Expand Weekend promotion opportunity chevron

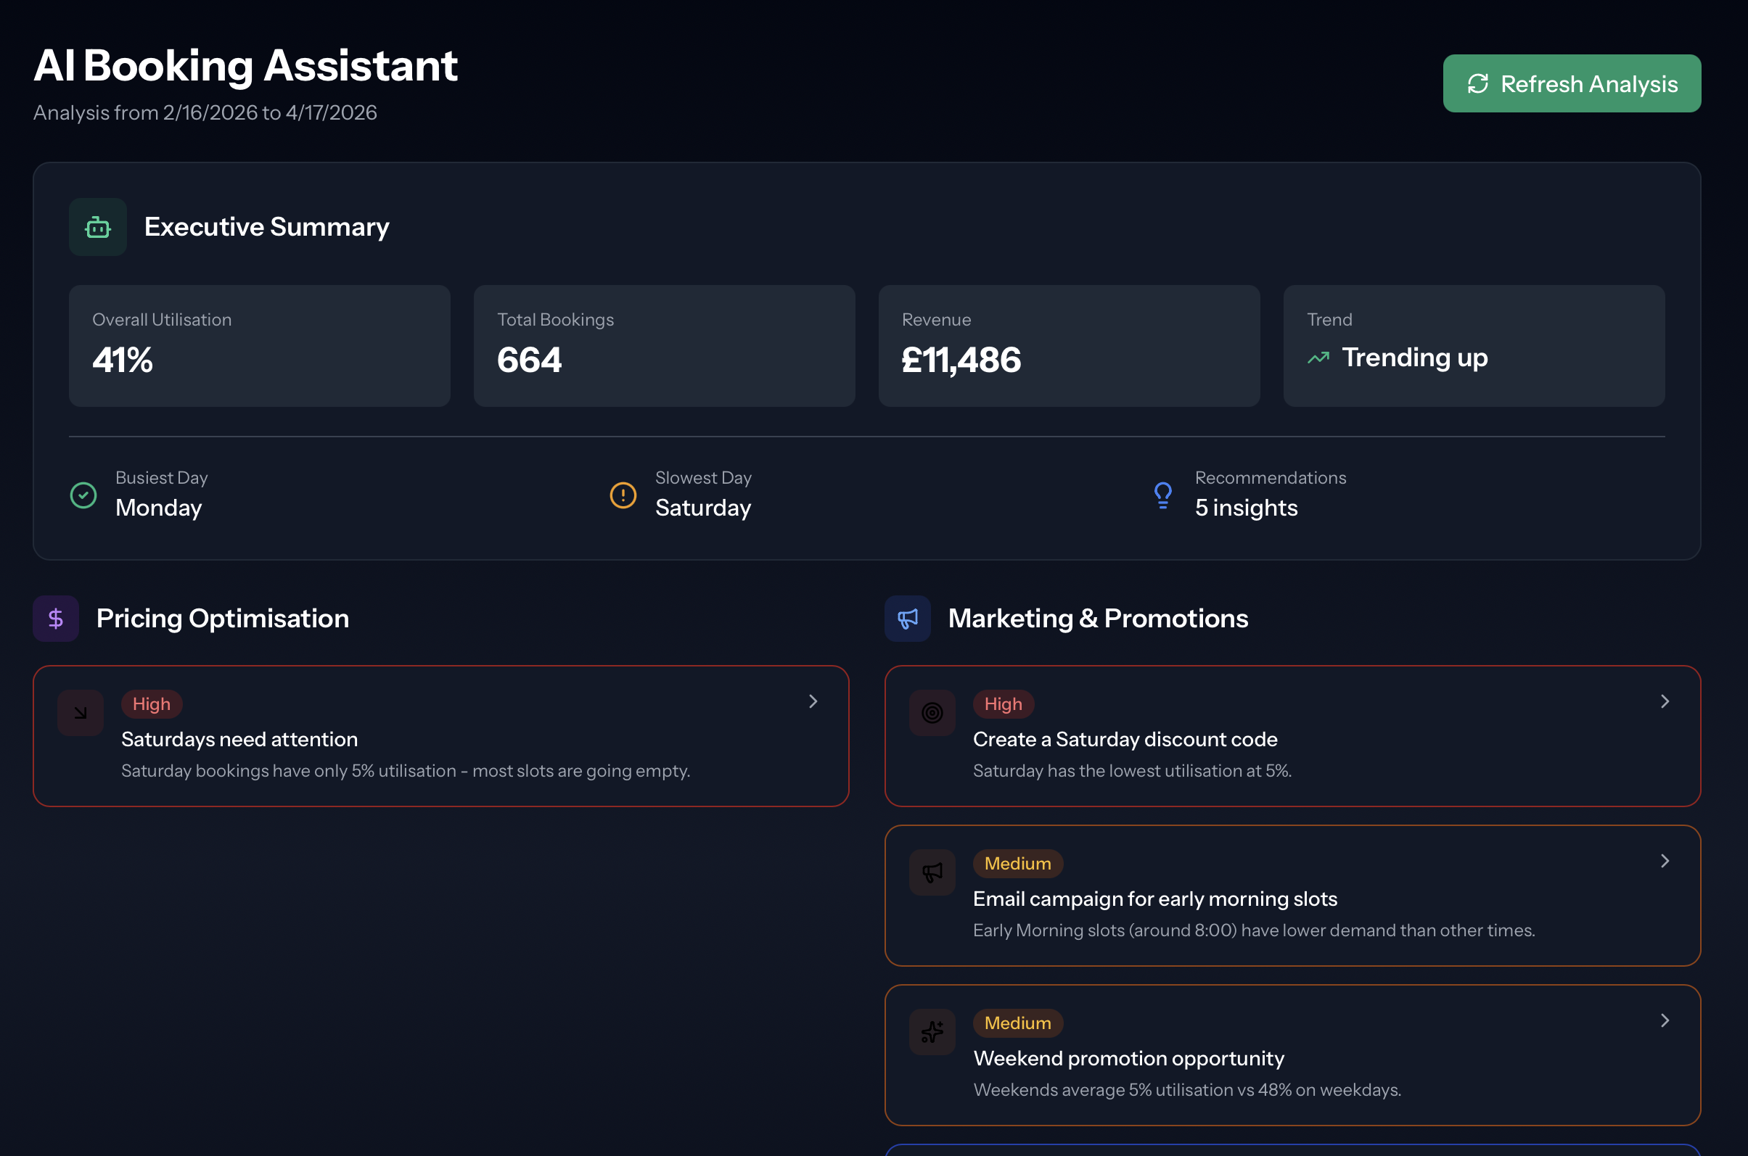tap(1665, 1020)
